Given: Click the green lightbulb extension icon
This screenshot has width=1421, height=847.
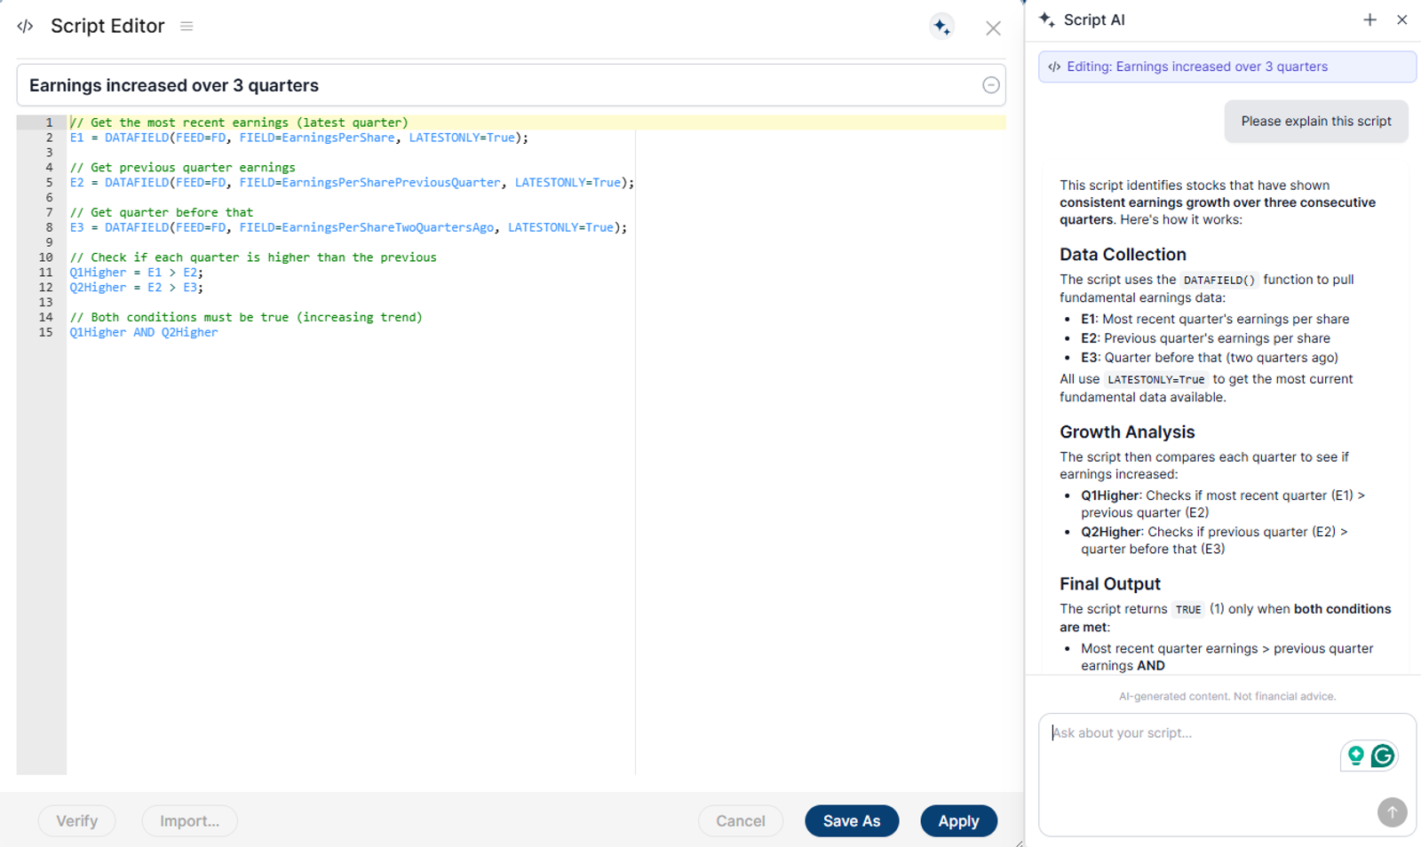Looking at the screenshot, I should pos(1355,756).
